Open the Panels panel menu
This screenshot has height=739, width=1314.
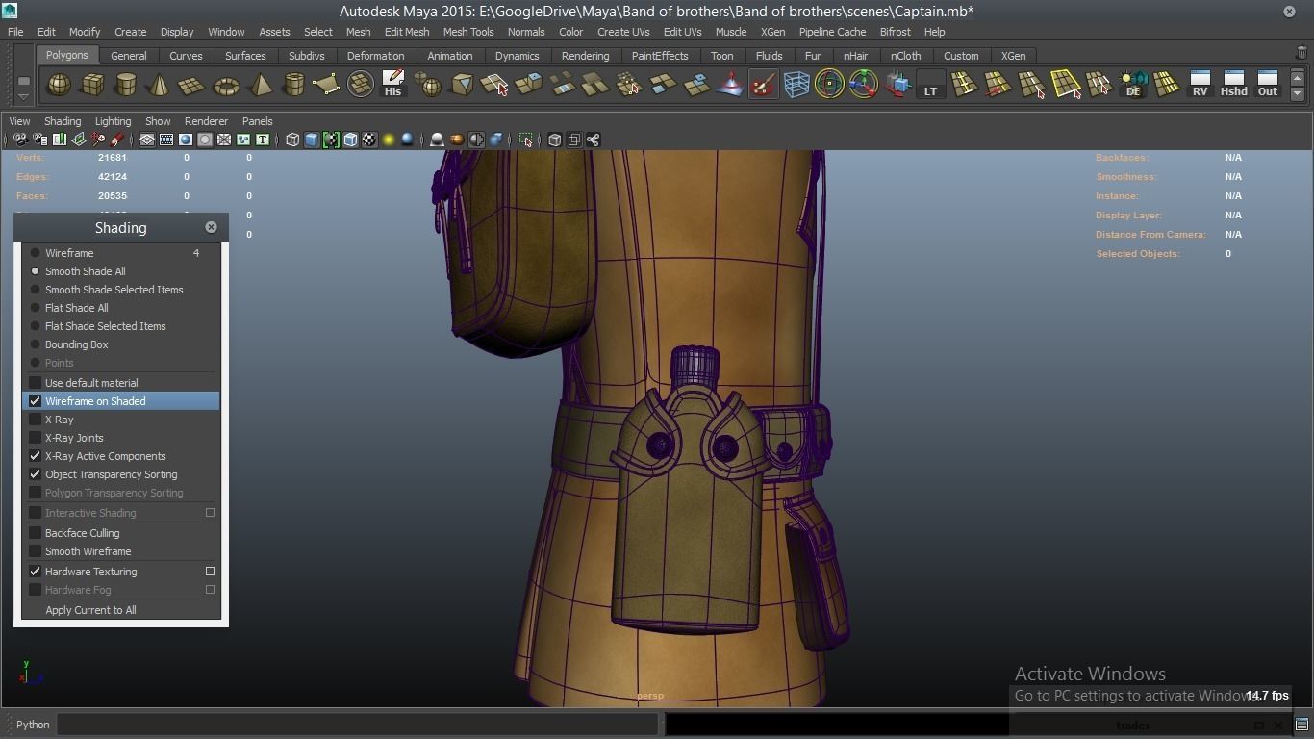pyautogui.click(x=257, y=121)
